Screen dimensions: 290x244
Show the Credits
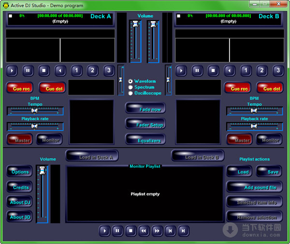19,187
